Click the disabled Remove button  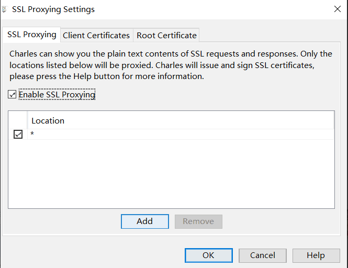[198, 221]
